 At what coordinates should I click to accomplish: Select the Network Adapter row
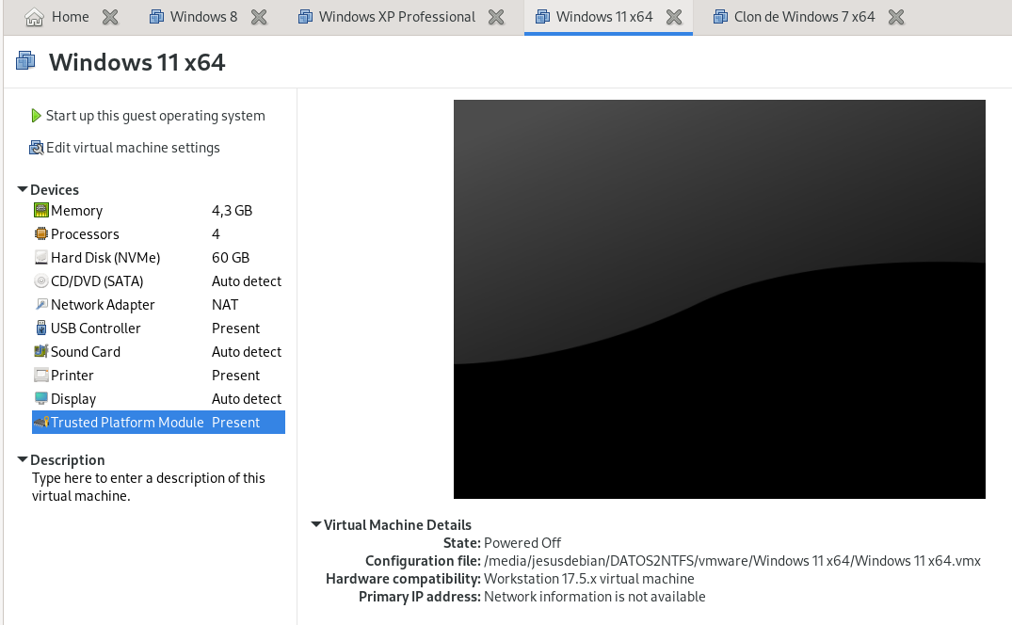point(158,304)
